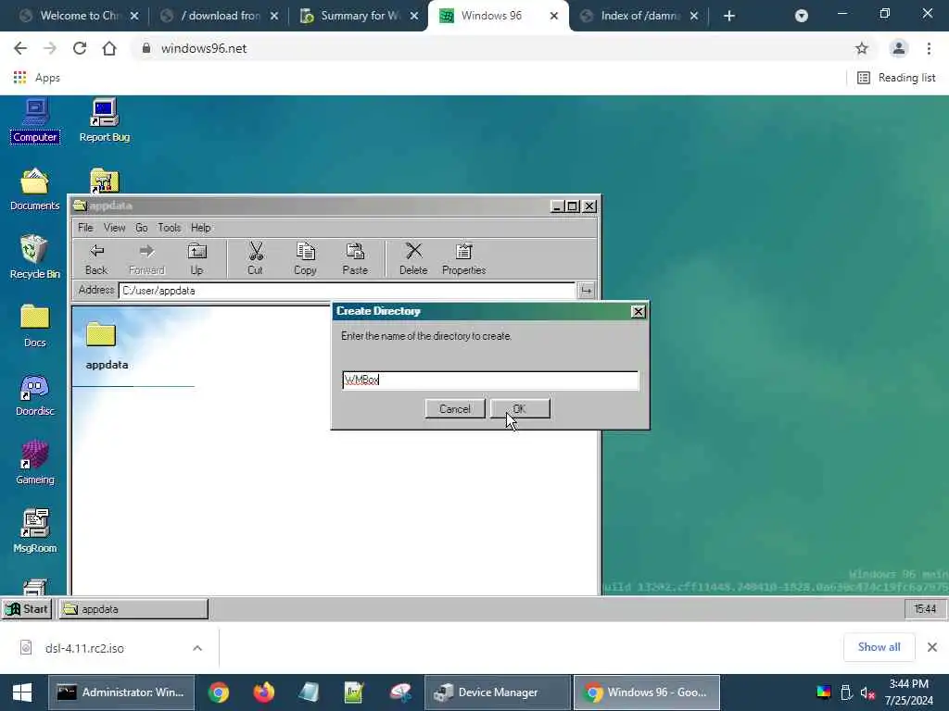Switch to the Welcome to Chrome tab
This screenshot has width=949, height=711.
coord(79,16)
